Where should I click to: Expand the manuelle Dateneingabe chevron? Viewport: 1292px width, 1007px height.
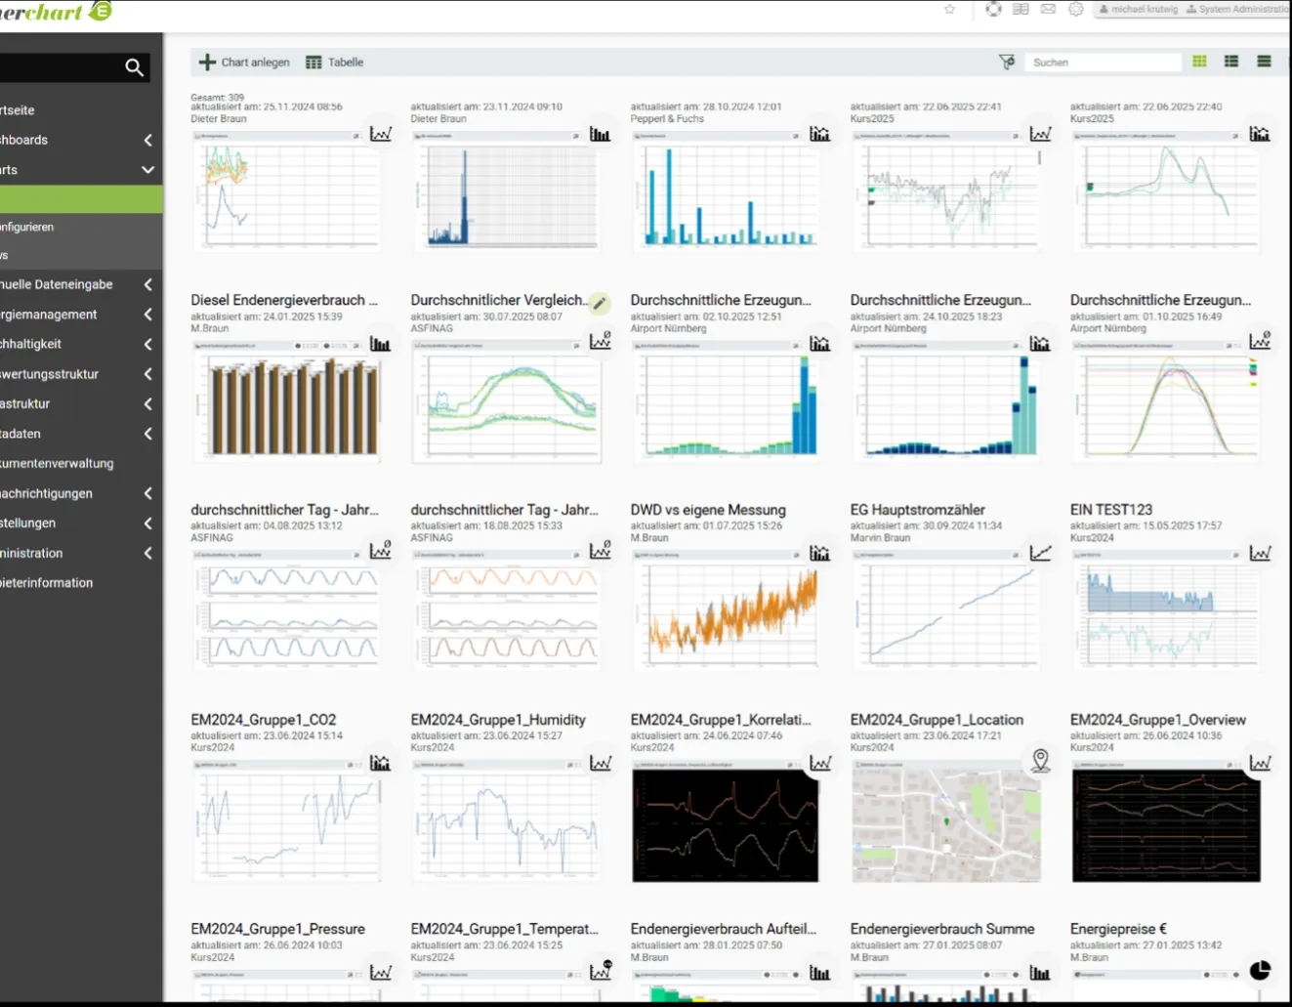[x=147, y=284]
